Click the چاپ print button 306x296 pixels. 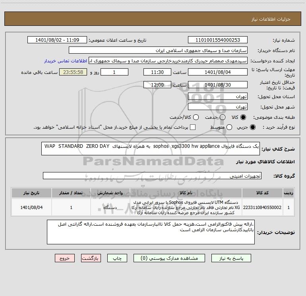click(117, 258)
